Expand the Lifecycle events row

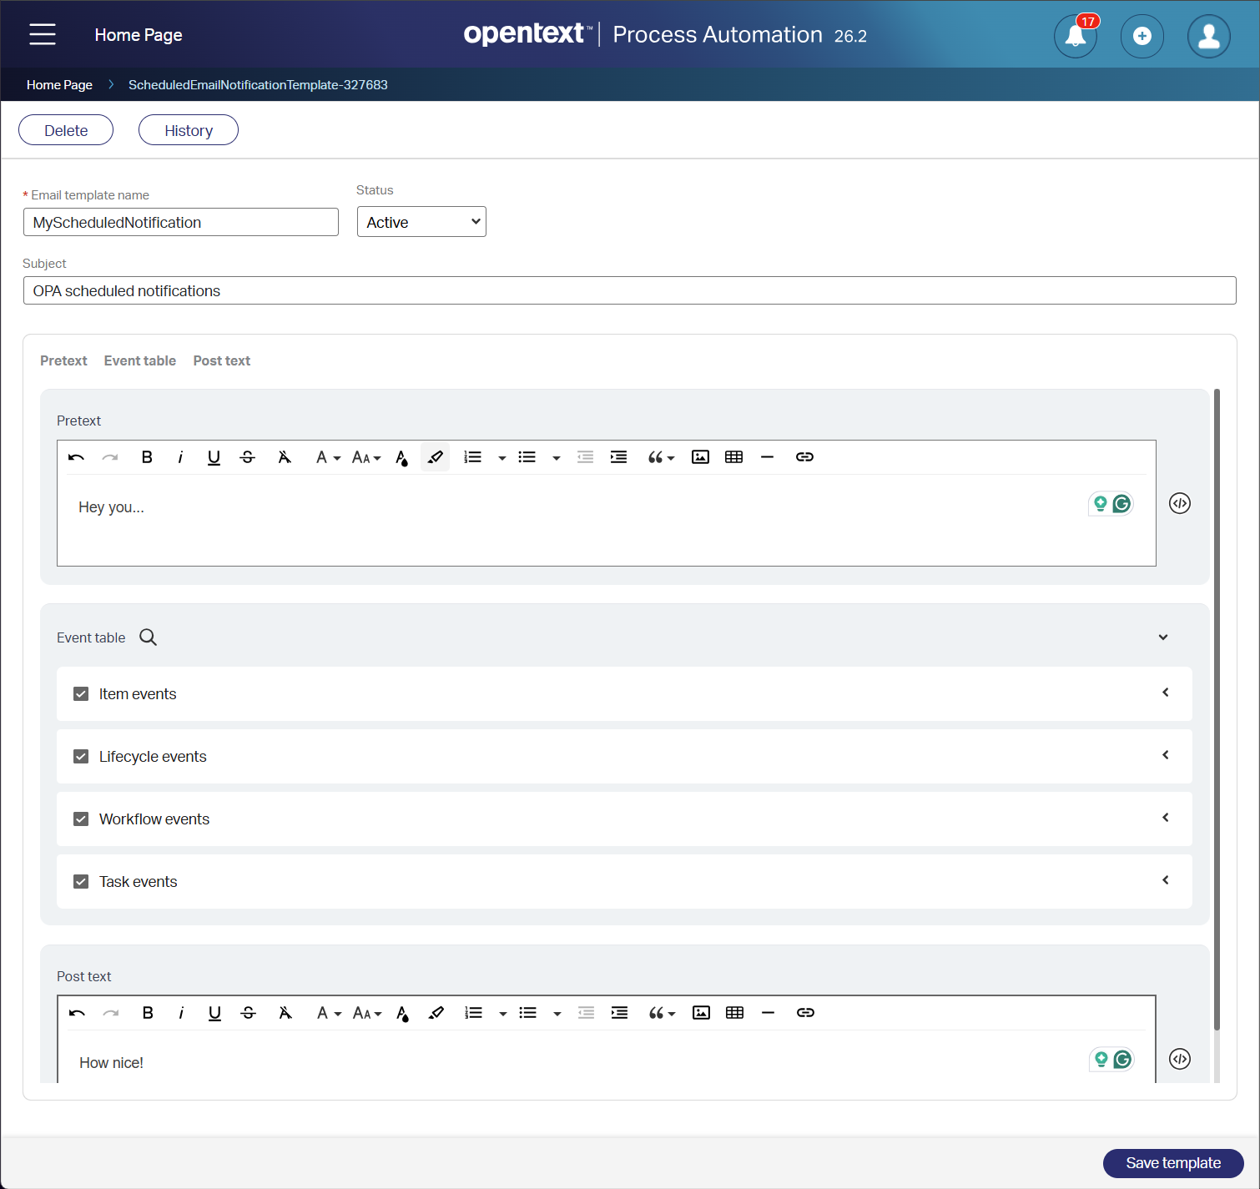(1166, 755)
